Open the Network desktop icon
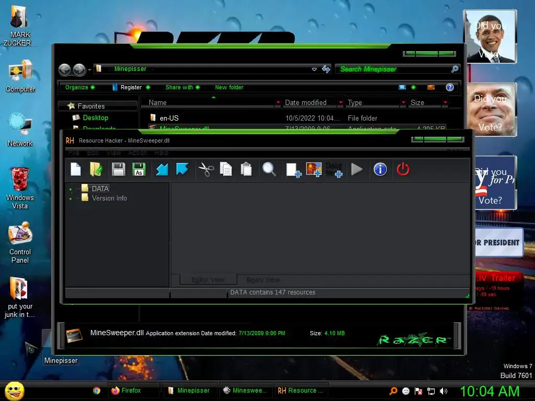The height and width of the screenshot is (401, 535). (20, 130)
